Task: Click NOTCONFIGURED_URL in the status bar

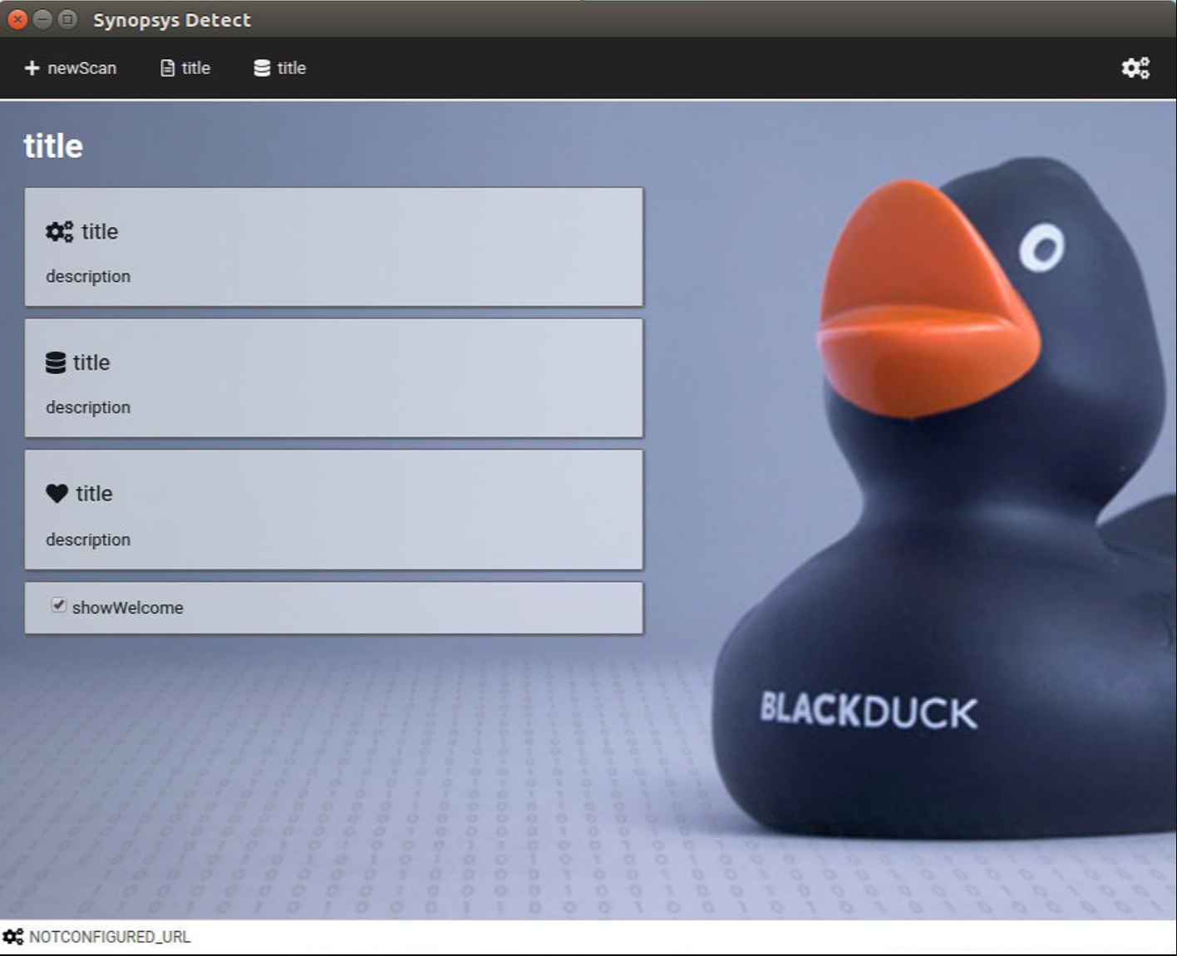Action: tap(108, 936)
